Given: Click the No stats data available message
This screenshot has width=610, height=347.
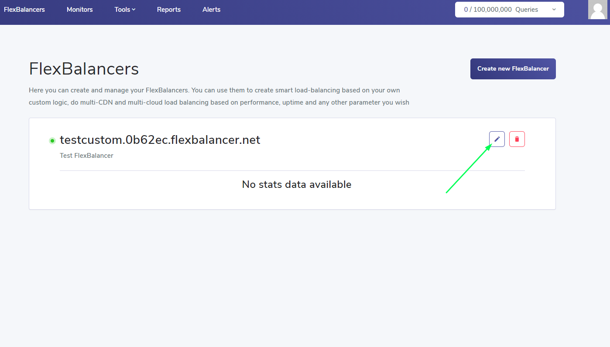Looking at the screenshot, I should pyautogui.click(x=296, y=184).
